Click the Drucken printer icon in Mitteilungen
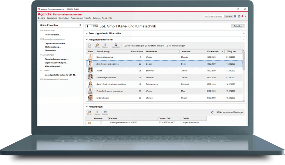Screen dimensions: 285x165 105,112
